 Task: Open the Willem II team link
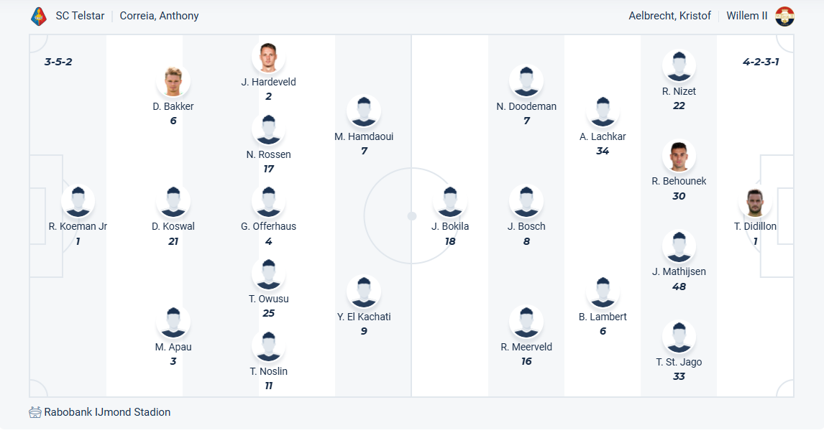click(x=746, y=16)
